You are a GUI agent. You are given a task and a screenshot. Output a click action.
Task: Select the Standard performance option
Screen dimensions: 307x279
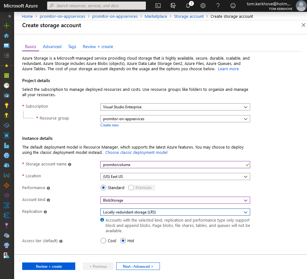click(x=103, y=188)
